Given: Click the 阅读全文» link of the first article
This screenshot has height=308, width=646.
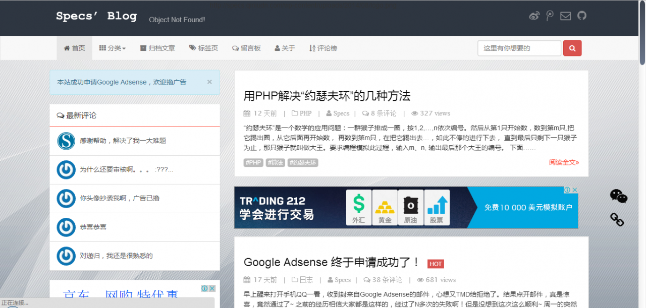Looking at the screenshot, I should pos(564,162).
